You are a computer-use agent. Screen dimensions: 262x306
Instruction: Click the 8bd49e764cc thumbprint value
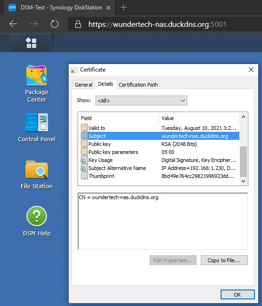pyautogui.click(x=198, y=176)
